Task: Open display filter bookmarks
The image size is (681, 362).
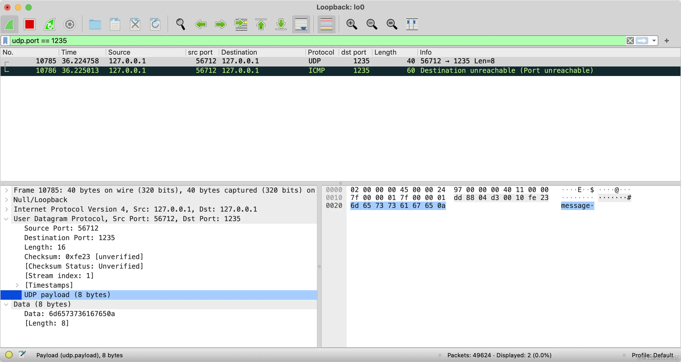Action: tap(5, 41)
